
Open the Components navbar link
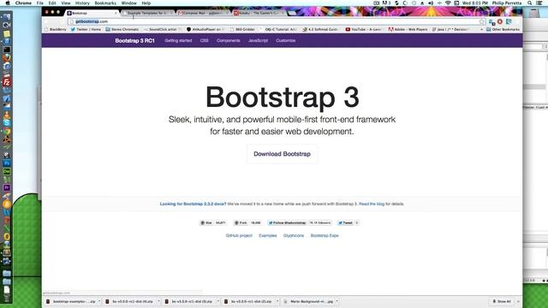click(x=229, y=40)
